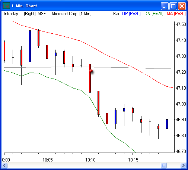Click the right scroll arrow button
This screenshot has height=170, width=188.
click(x=183, y=165)
